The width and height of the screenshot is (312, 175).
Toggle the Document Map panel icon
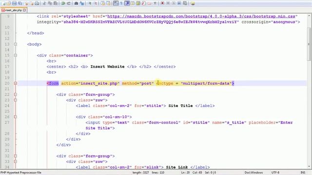tap(138, 3)
